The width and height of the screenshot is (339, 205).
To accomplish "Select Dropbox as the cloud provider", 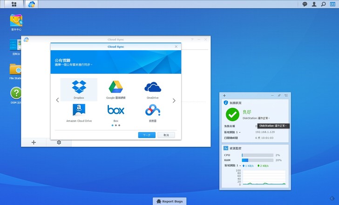I will point(79,89).
